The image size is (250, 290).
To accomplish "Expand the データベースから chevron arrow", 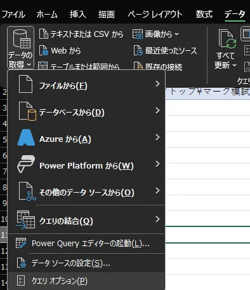I will pos(157,111).
